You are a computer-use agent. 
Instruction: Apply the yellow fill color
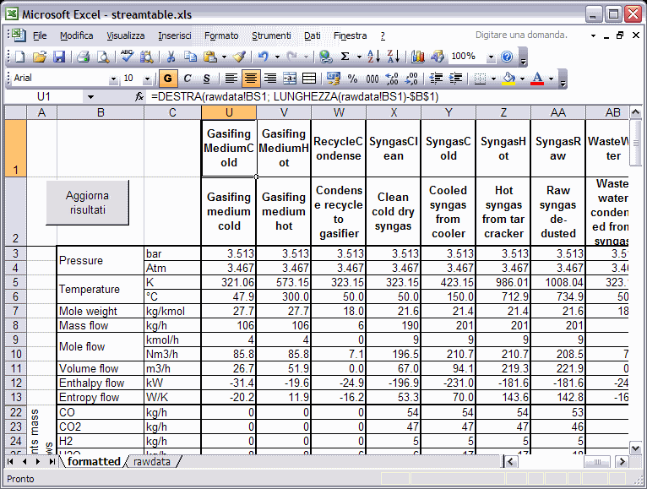click(508, 79)
